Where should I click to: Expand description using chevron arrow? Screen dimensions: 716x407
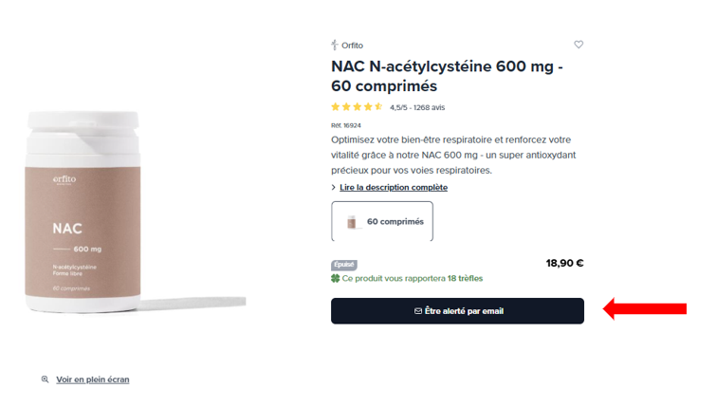(333, 187)
